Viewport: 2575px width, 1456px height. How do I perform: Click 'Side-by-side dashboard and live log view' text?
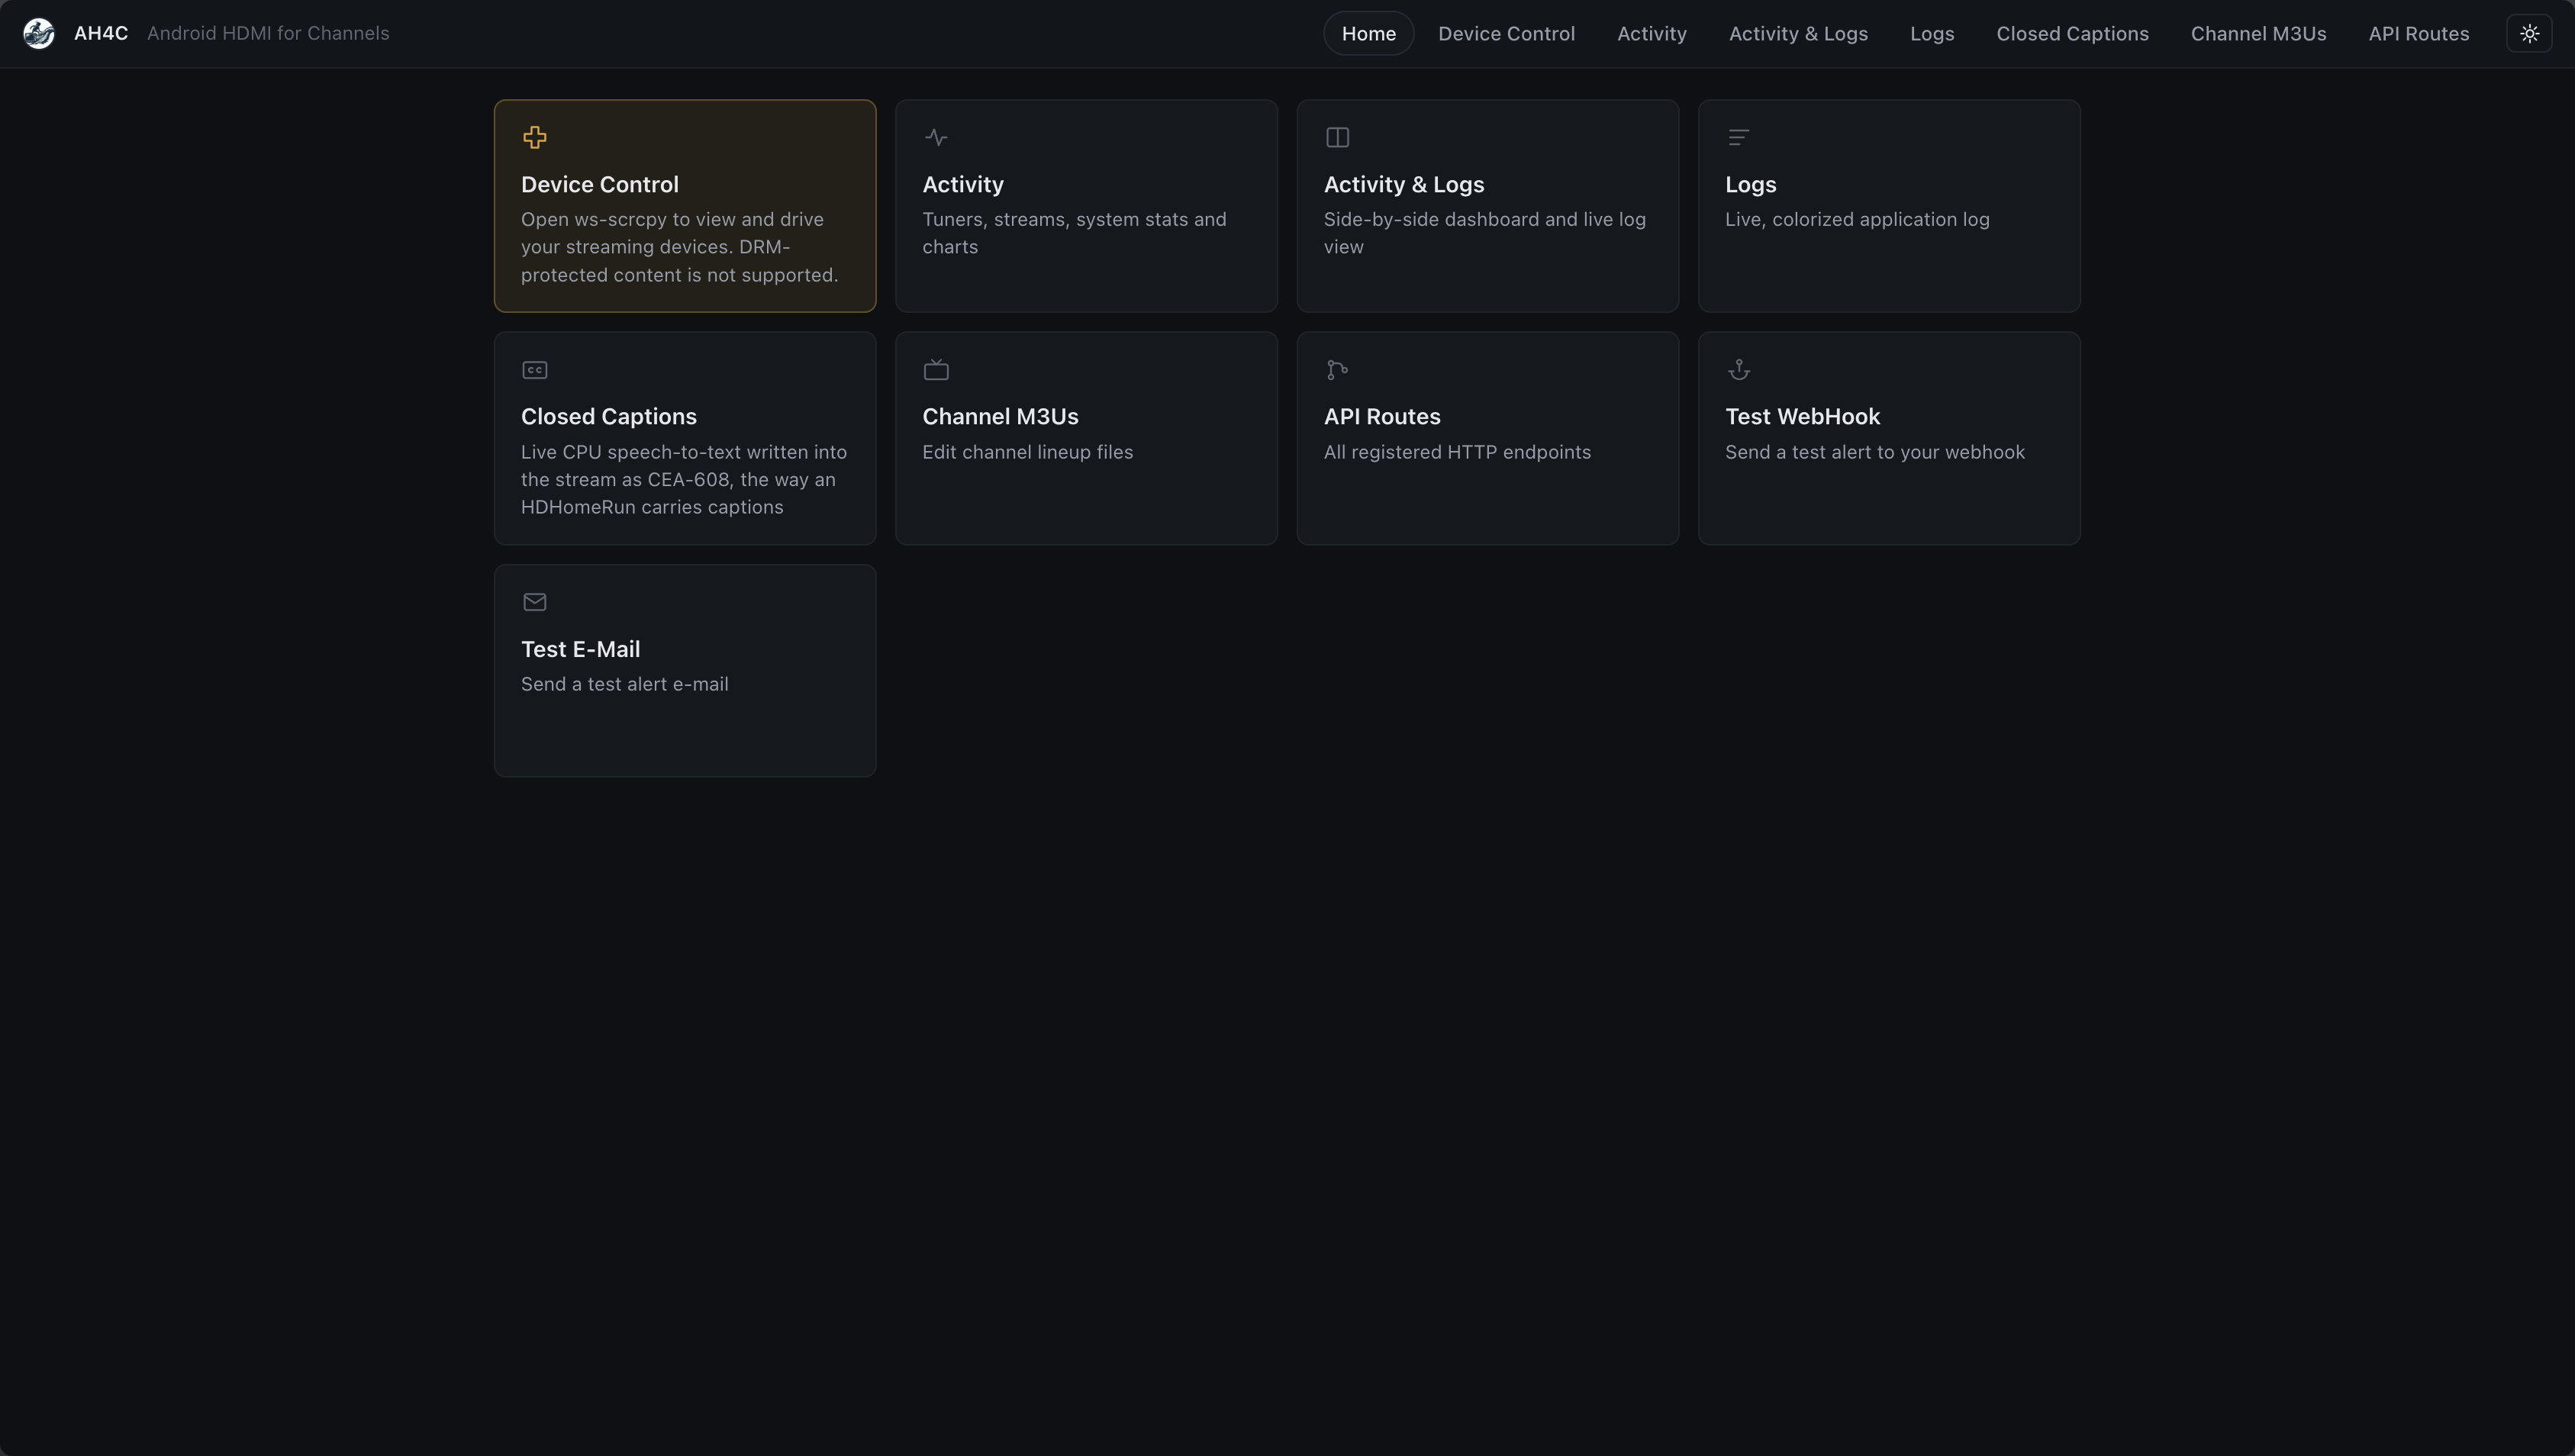pos(1484,233)
